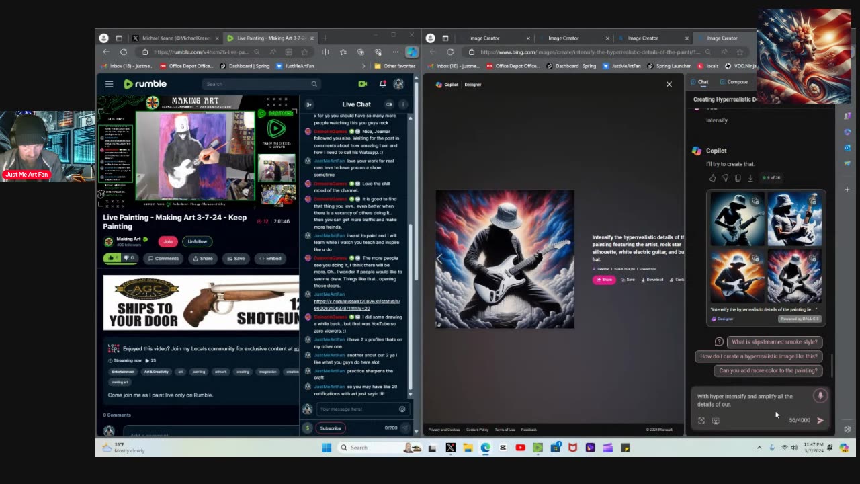Open left browser more settings menu
The image size is (860, 484).
pyautogui.click(x=395, y=52)
